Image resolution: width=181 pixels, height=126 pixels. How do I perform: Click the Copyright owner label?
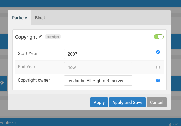click(x=34, y=80)
